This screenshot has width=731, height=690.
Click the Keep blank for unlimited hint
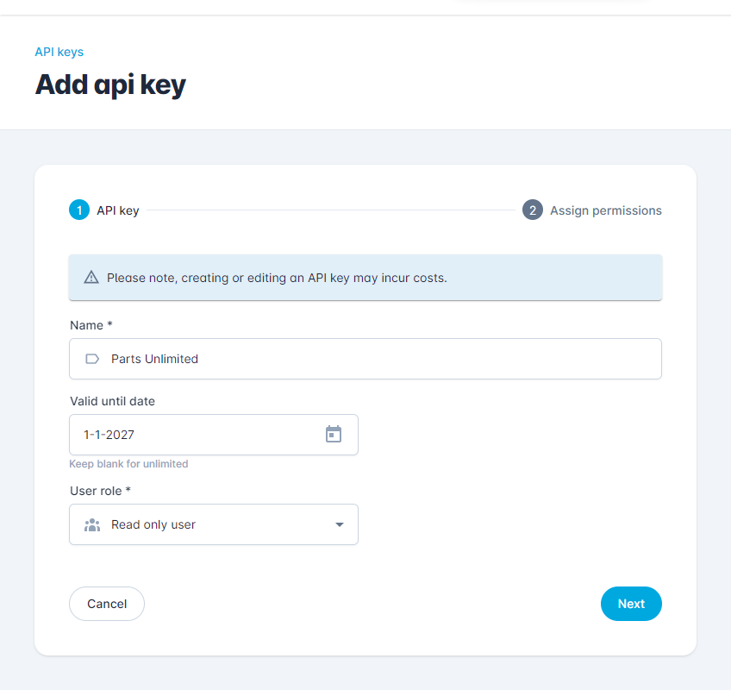click(x=128, y=464)
